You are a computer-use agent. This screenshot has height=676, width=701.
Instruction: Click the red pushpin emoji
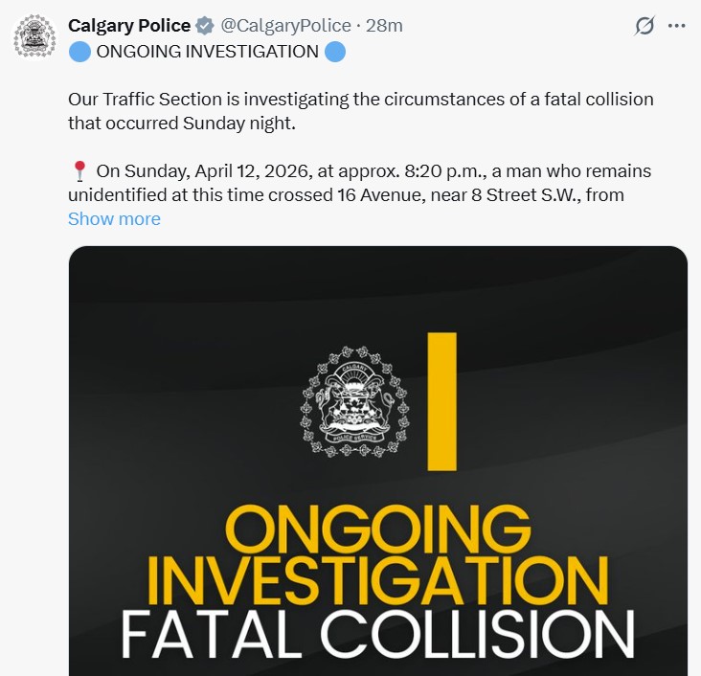(79, 171)
